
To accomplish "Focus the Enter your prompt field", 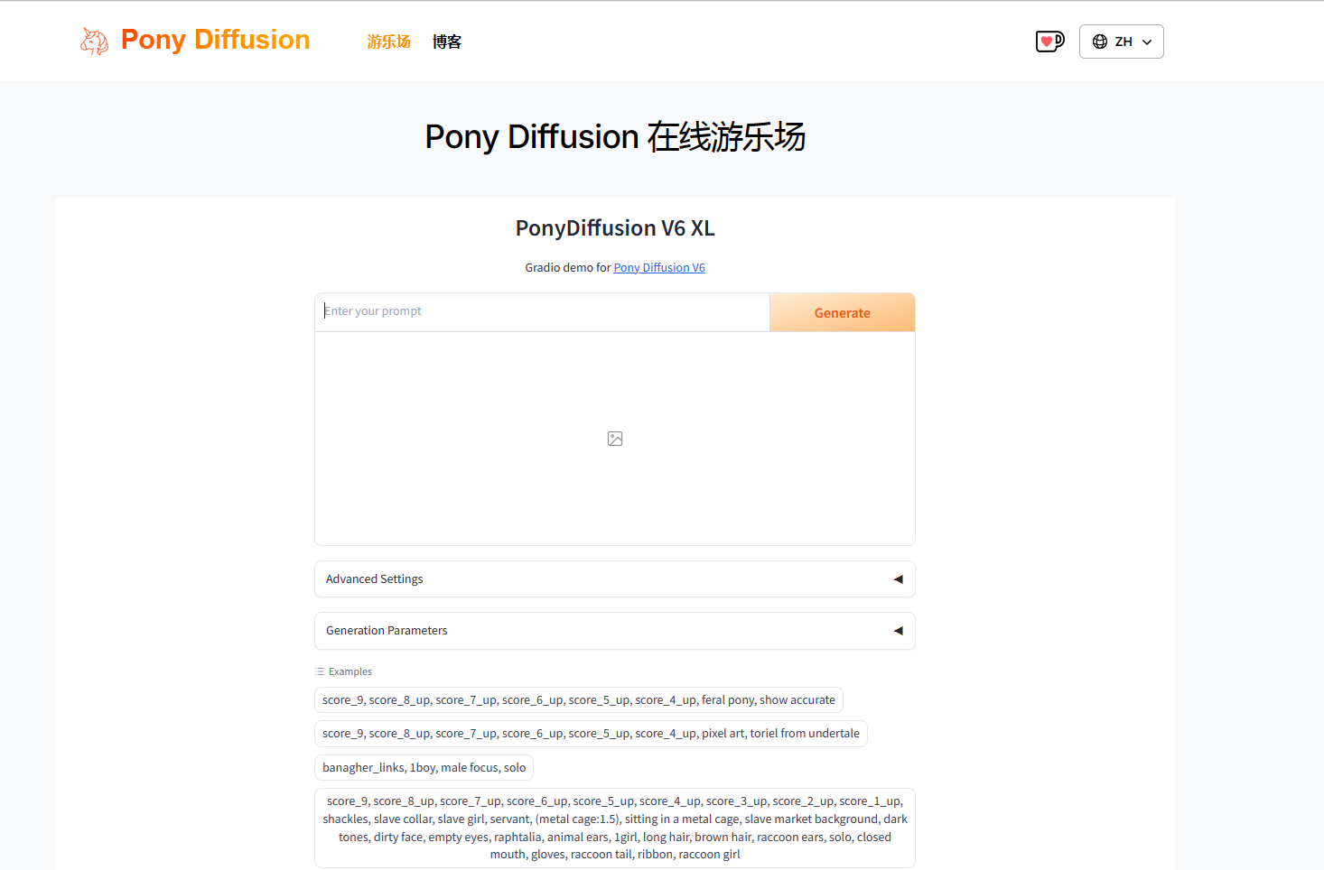I will [x=542, y=311].
